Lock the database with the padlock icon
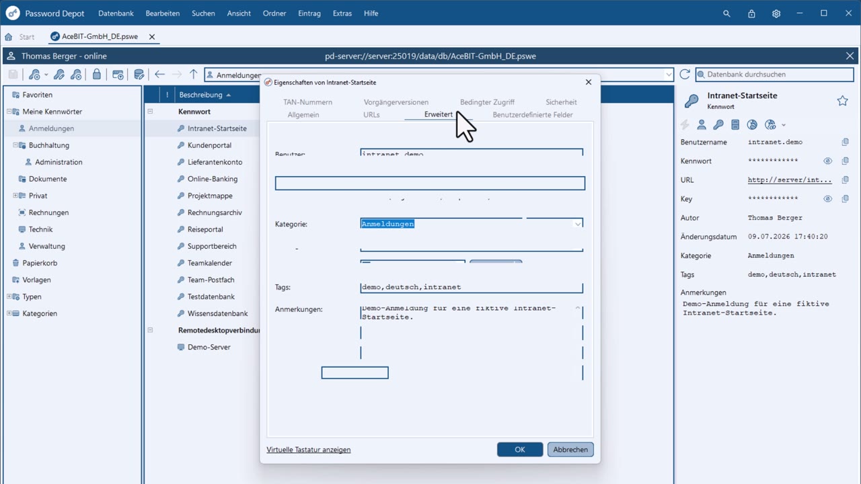This screenshot has height=484, width=861. [97, 75]
